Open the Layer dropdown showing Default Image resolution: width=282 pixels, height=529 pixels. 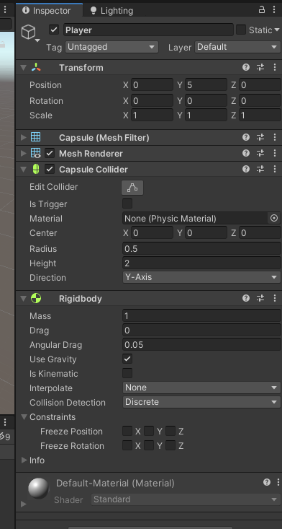click(x=237, y=47)
